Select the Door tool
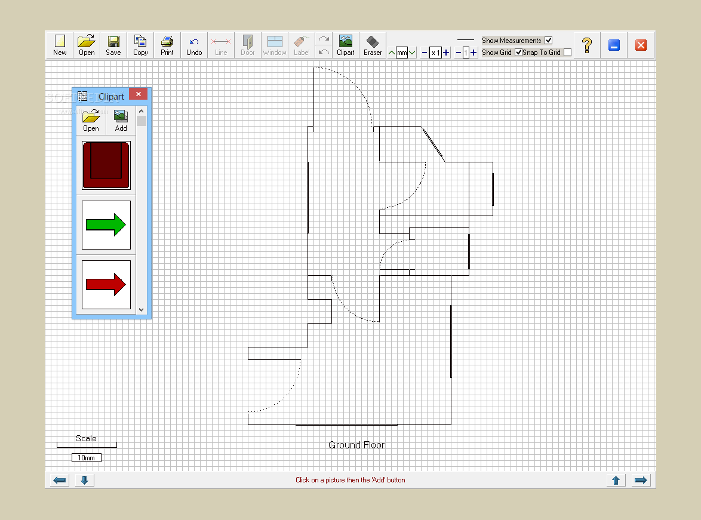 pos(248,45)
